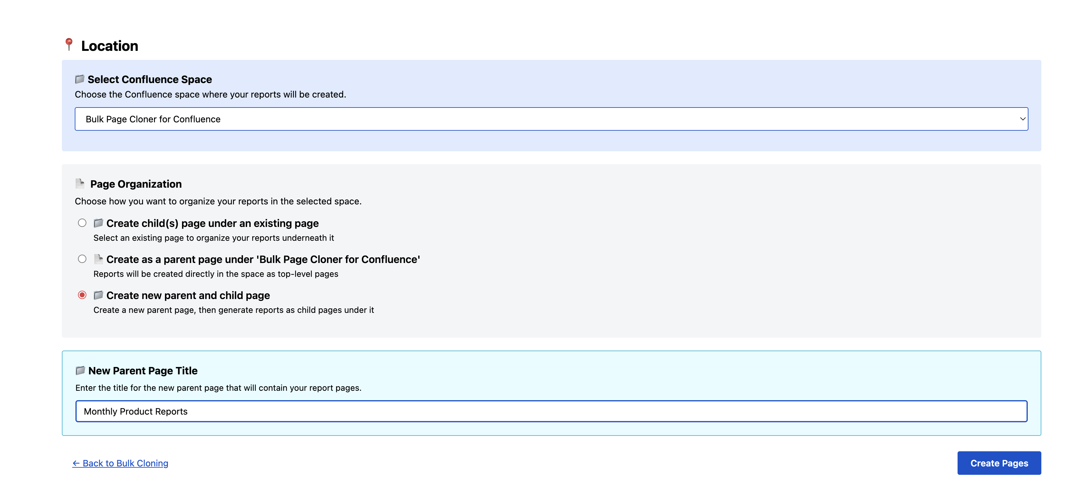Click 'Select an existing page to organize' description
Screen dimensions: 1080x497
click(x=214, y=238)
